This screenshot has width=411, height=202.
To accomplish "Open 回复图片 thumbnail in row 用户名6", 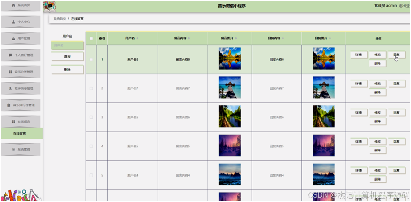I will tap(324, 117).
